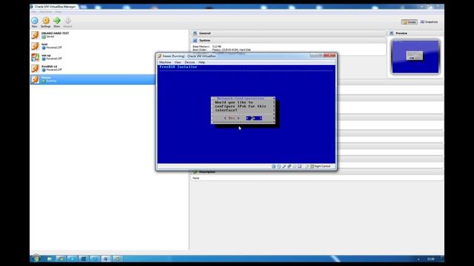Open Machine menu in VirtualBox Manager
This screenshot has width=474, height=266.
46,12
